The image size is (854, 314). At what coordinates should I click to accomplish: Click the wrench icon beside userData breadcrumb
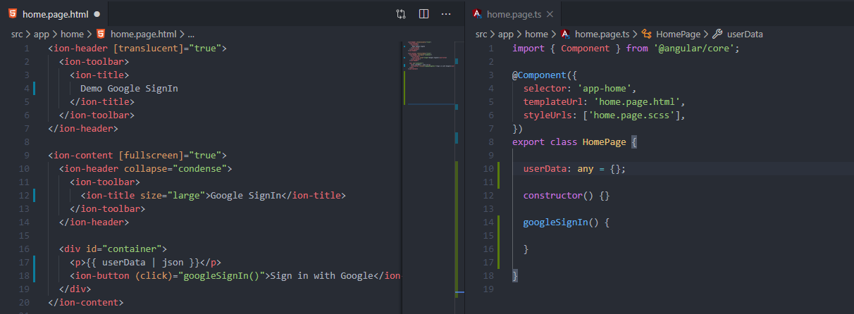[x=717, y=34]
